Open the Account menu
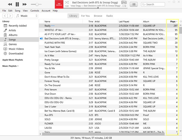 tap(46, 11)
